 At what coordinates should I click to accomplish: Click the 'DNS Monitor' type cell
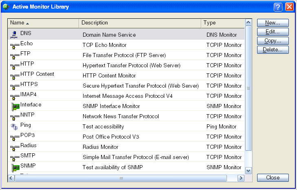point(222,35)
